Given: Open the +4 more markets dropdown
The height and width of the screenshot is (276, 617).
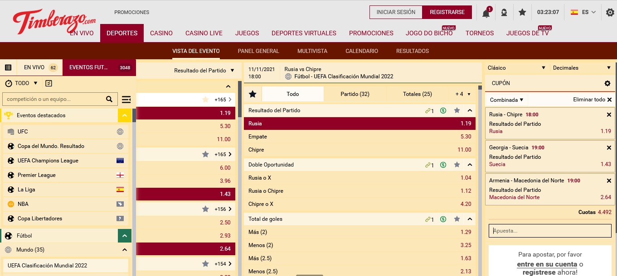Looking at the screenshot, I should click(463, 94).
